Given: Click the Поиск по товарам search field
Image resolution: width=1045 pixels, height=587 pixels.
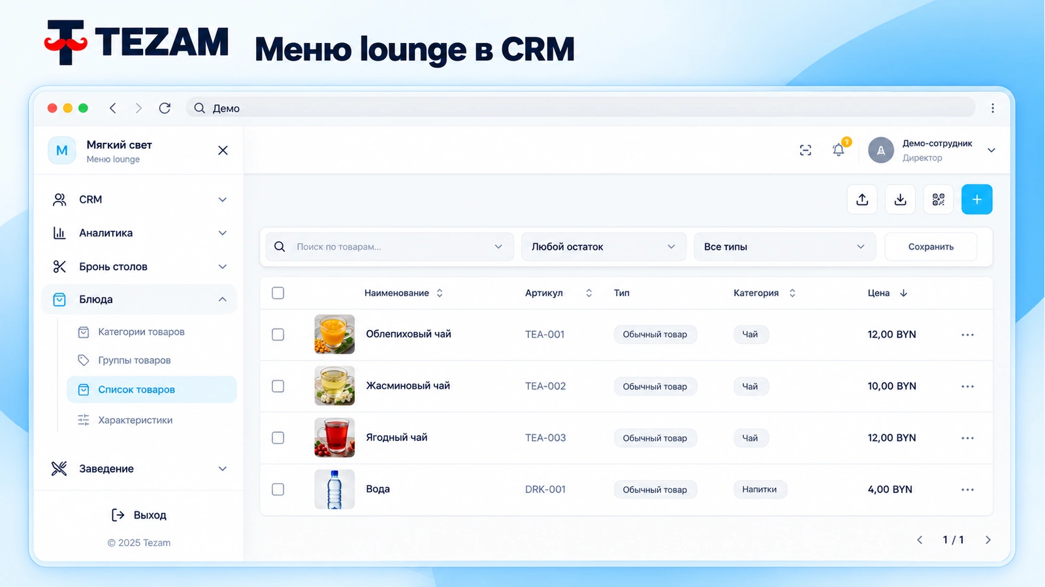Looking at the screenshot, I should click(x=389, y=247).
